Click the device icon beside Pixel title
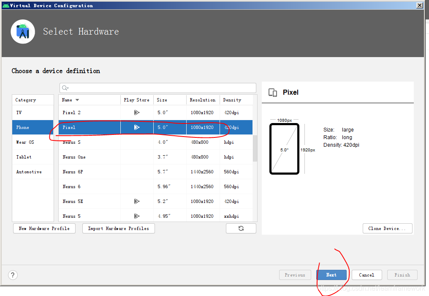This screenshot has height=296, width=429. tap(273, 93)
